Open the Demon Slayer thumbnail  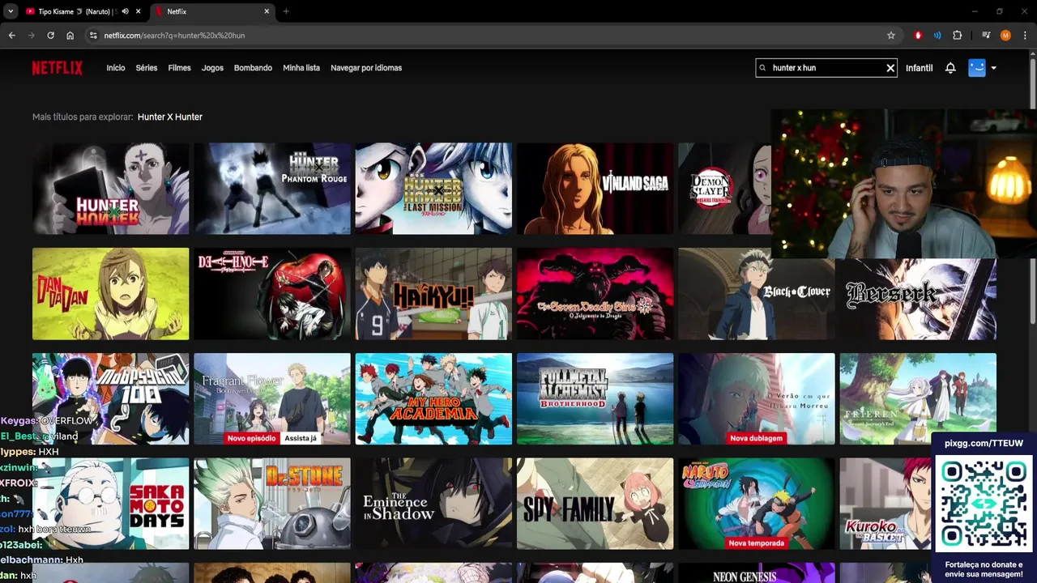[x=724, y=189]
